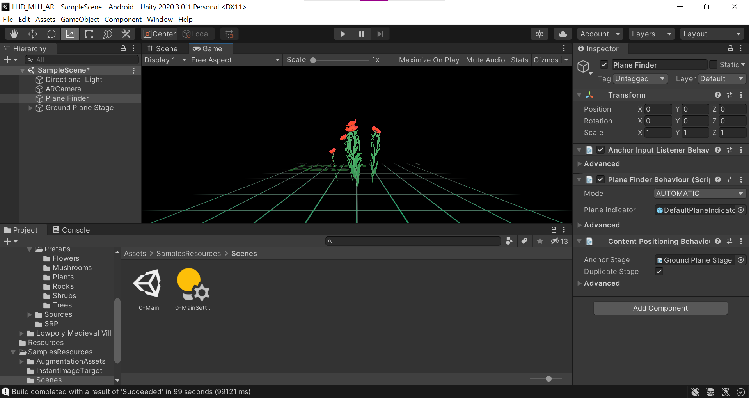The width and height of the screenshot is (749, 398).
Task: Switch to the Scene tab
Action: pyautogui.click(x=162, y=49)
